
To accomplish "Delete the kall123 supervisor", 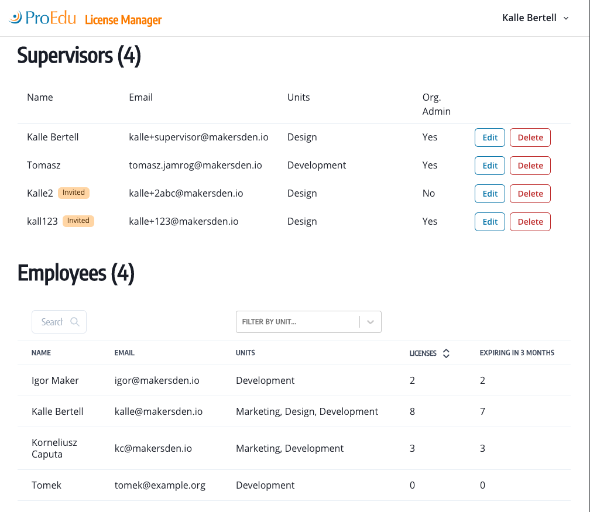I will click(530, 222).
